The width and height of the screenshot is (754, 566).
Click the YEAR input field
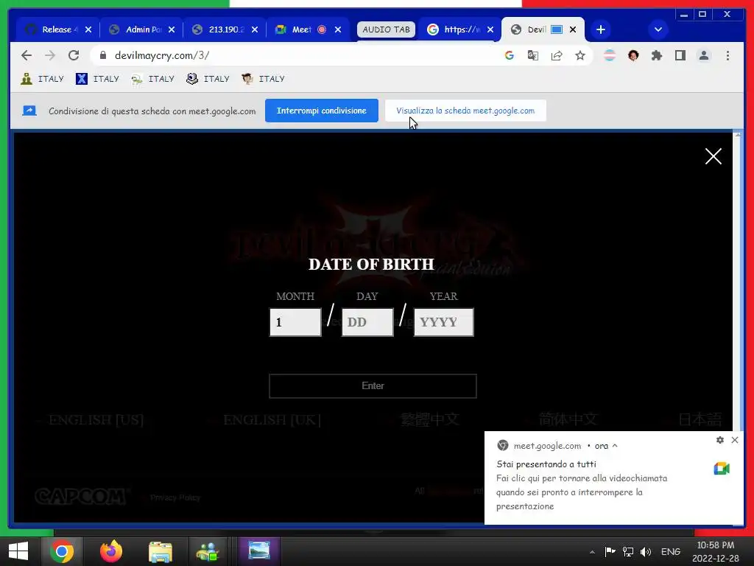[444, 322]
